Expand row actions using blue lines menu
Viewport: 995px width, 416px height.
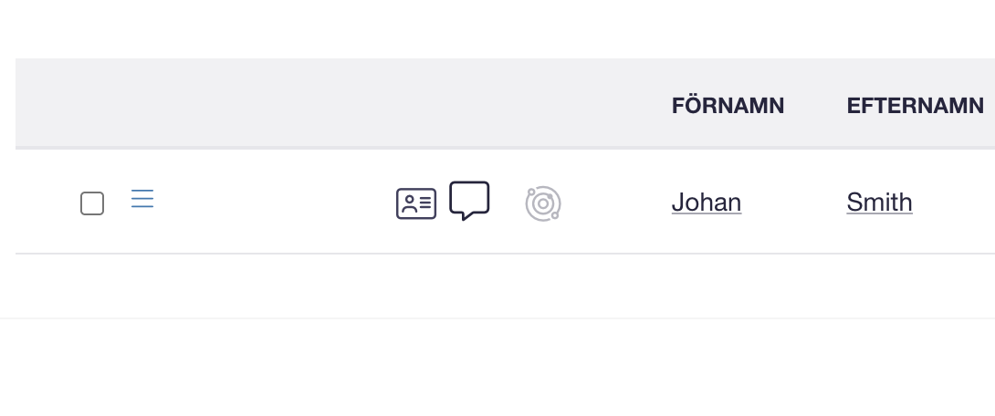coord(142,199)
